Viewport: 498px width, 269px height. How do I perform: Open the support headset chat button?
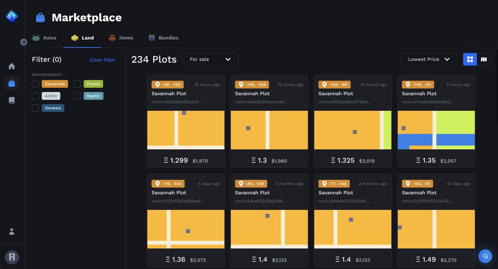click(x=485, y=256)
